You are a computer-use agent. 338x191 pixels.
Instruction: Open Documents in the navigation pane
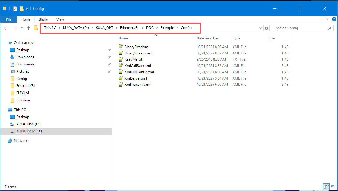coord(25,64)
